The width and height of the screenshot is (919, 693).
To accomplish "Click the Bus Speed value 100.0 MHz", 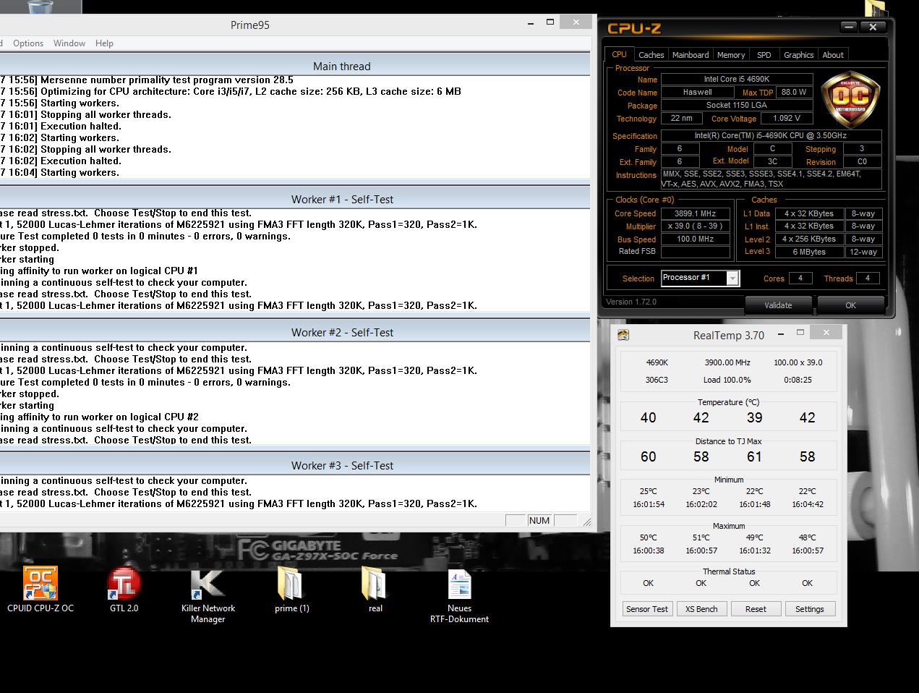I will (x=695, y=239).
